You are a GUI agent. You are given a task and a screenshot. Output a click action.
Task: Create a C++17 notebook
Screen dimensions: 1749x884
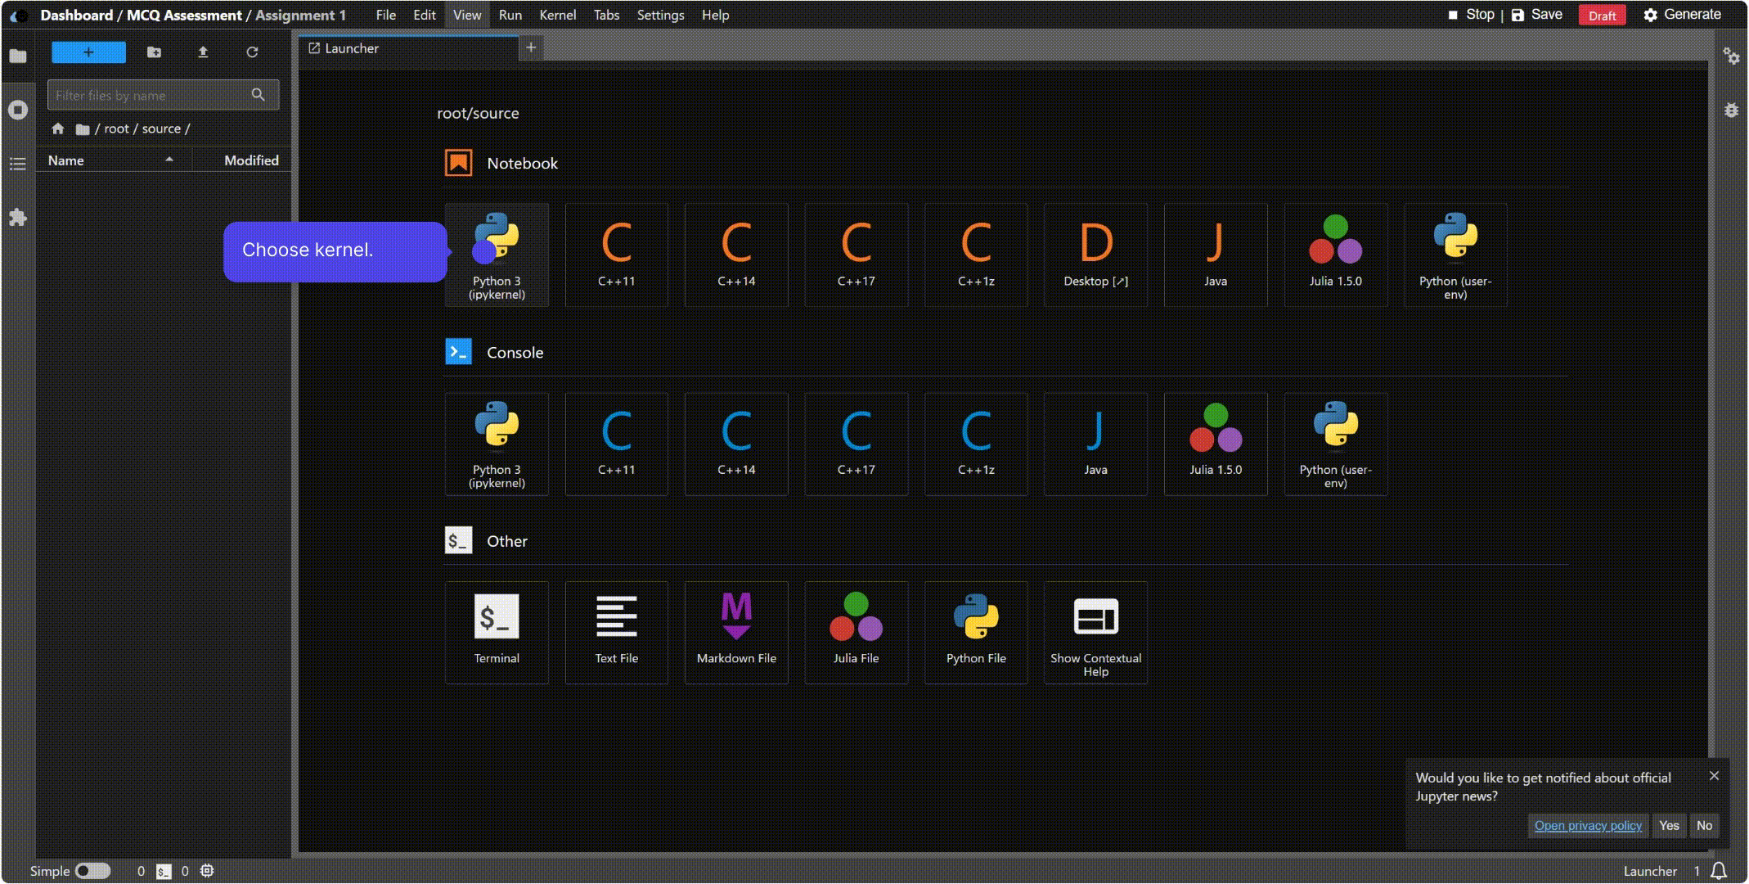[856, 255]
